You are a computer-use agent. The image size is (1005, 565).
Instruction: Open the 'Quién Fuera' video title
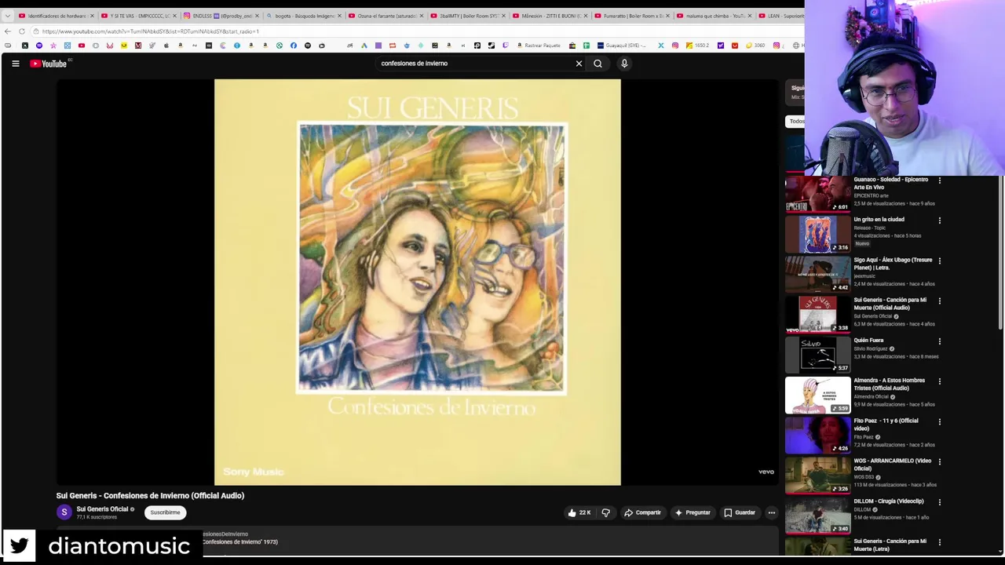pyautogui.click(x=868, y=341)
